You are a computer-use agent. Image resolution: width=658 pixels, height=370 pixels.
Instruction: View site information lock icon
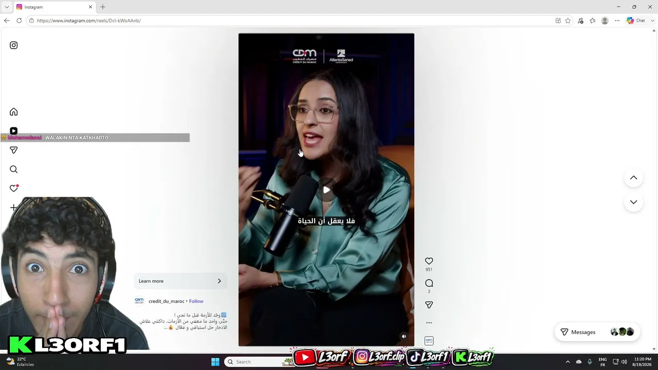31,21
